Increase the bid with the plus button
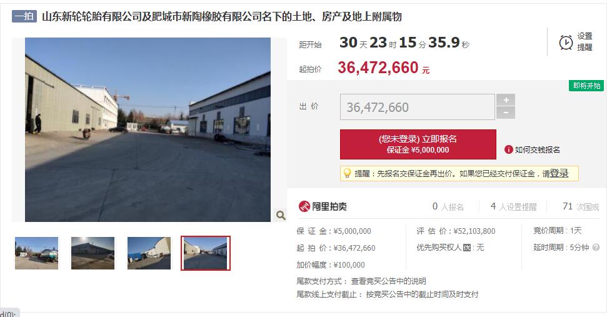This screenshot has width=607, height=317. click(506, 100)
